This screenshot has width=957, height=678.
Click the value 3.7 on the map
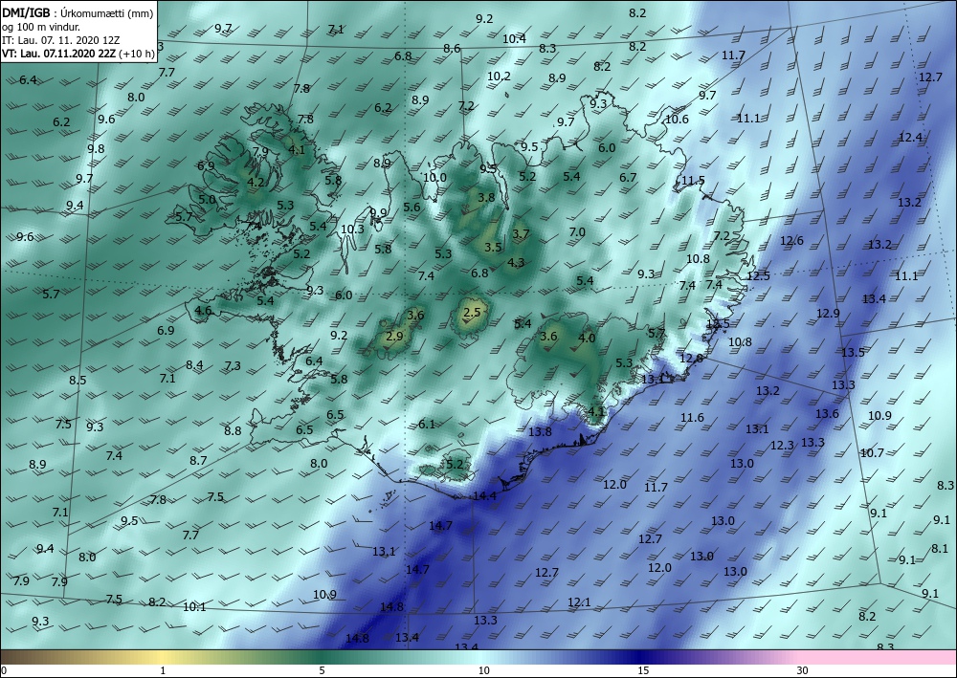click(521, 233)
